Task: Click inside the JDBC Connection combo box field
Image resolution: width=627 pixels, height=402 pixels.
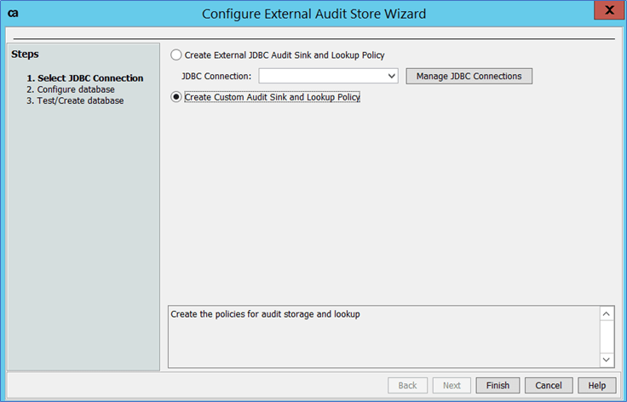Action: tap(322, 77)
